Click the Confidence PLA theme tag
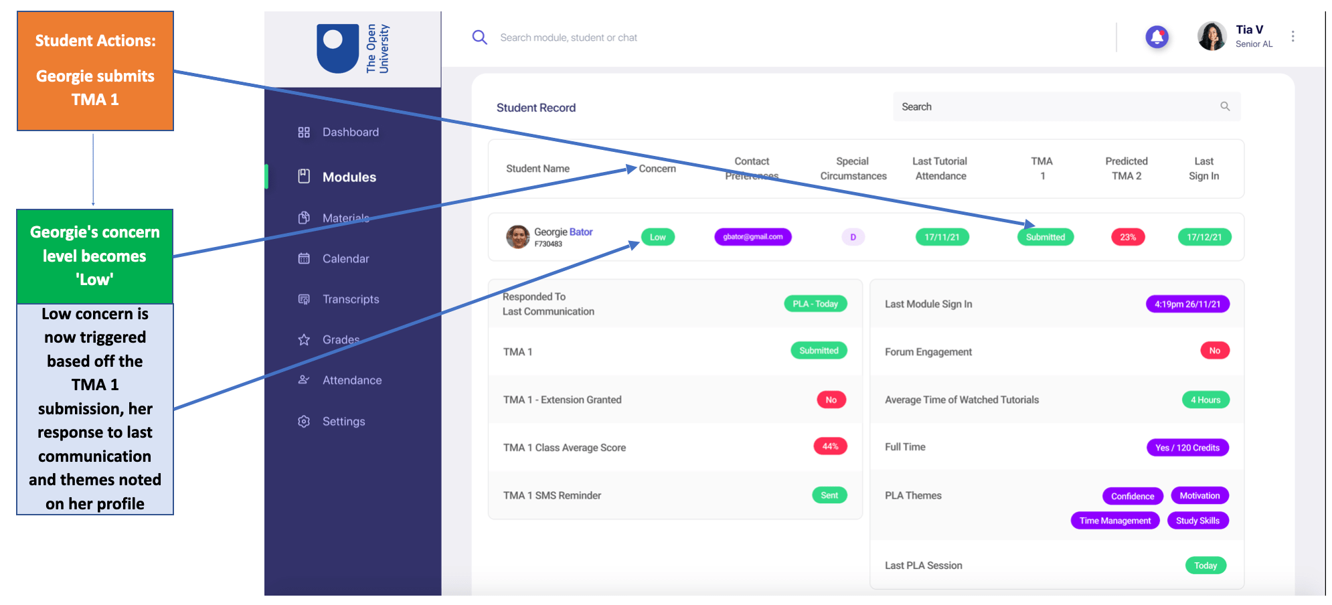This screenshot has width=1332, height=605. (x=1132, y=496)
